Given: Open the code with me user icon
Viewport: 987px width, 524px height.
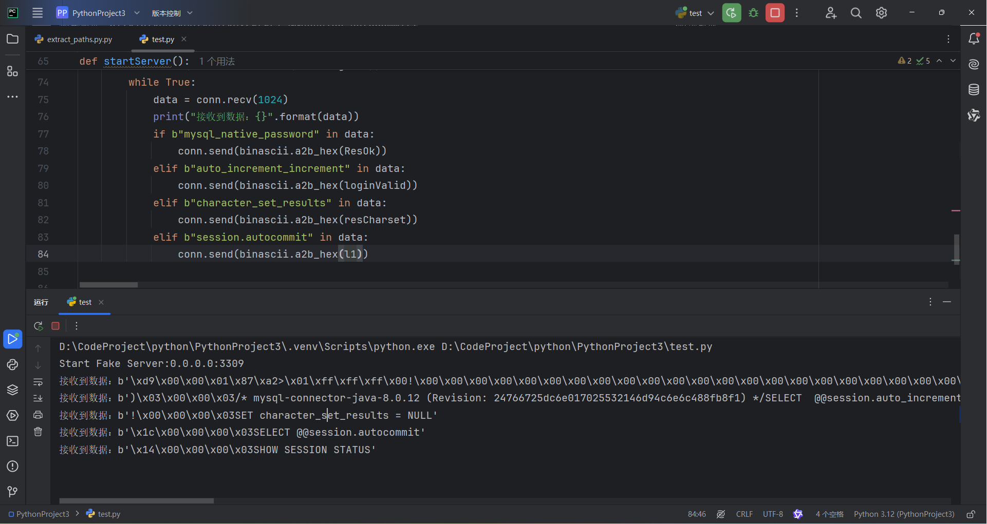Looking at the screenshot, I should tap(831, 13).
